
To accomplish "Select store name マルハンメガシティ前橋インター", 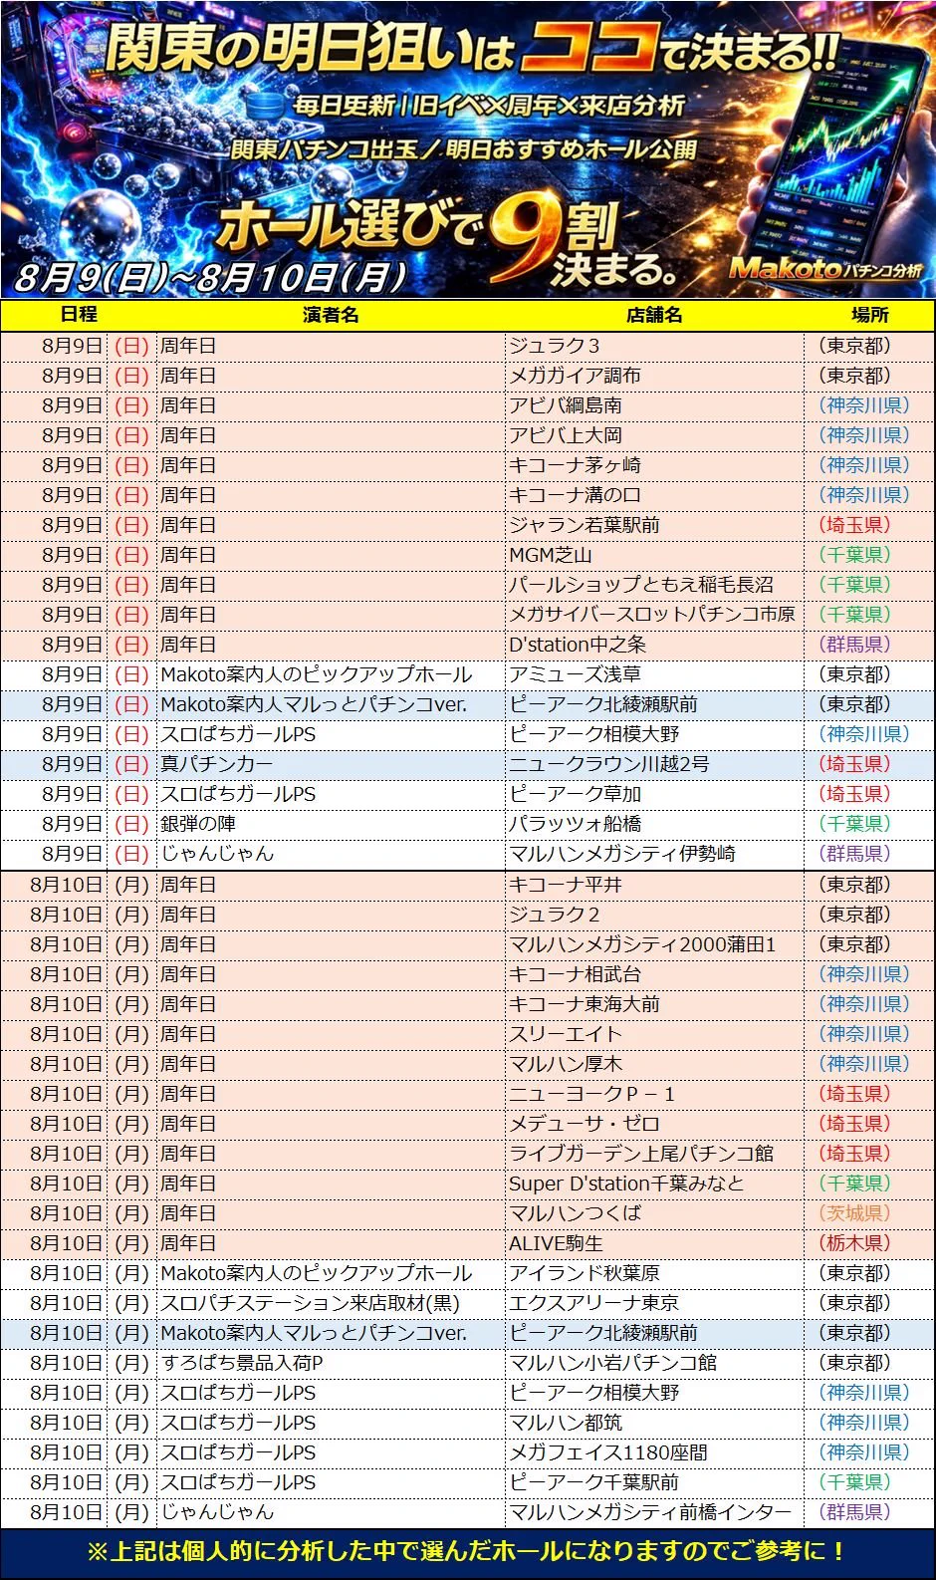I will point(650,1512).
